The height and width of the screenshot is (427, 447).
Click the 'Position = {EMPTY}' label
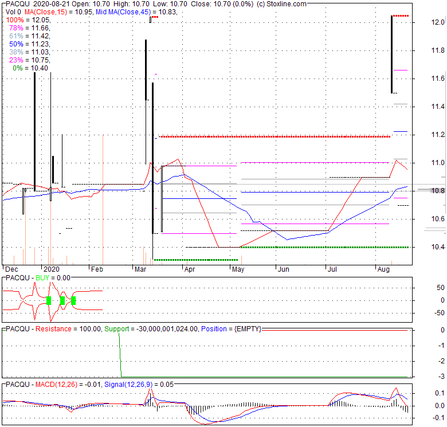click(x=231, y=329)
